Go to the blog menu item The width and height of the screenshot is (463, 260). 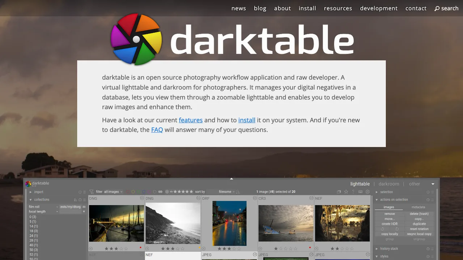tap(260, 8)
